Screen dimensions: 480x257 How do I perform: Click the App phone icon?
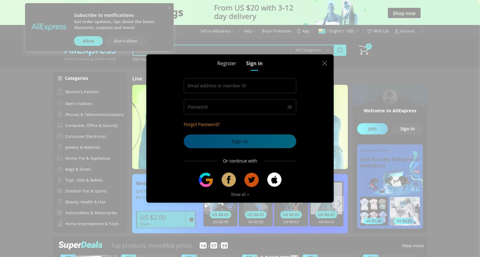[x=299, y=31]
